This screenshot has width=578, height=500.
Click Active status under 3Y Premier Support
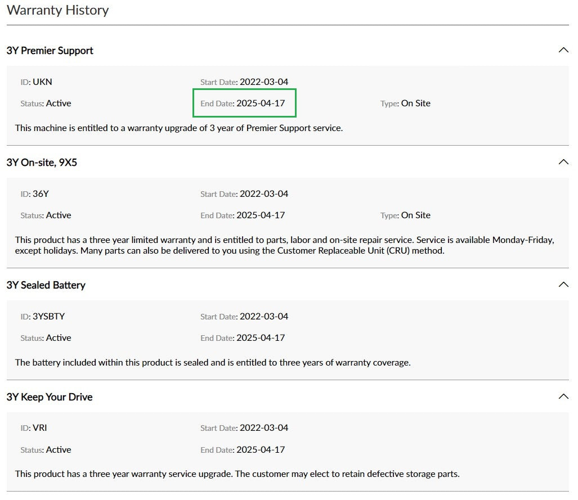(x=59, y=103)
